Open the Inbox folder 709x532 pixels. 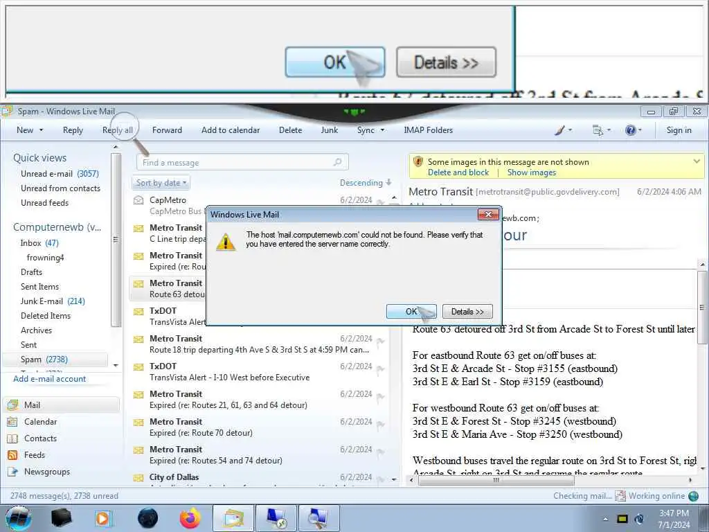click(39, 243)
